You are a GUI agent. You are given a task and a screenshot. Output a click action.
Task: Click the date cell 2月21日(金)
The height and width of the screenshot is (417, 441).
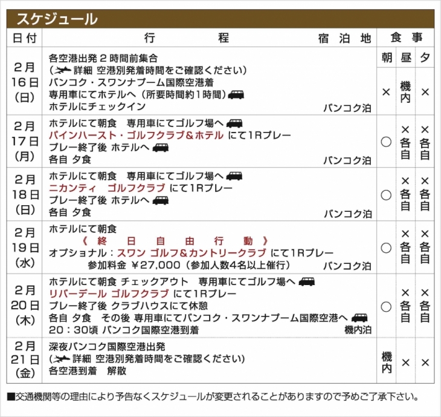(25, 360)
